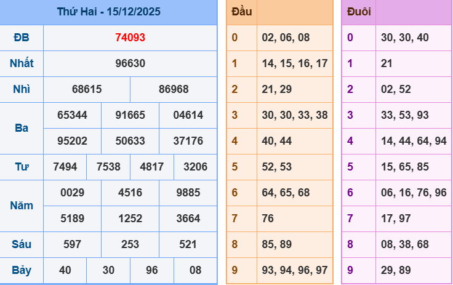This screenshot has height=285, width=453.
Task: Click the Nhất prize label
Action: (22, 63)
